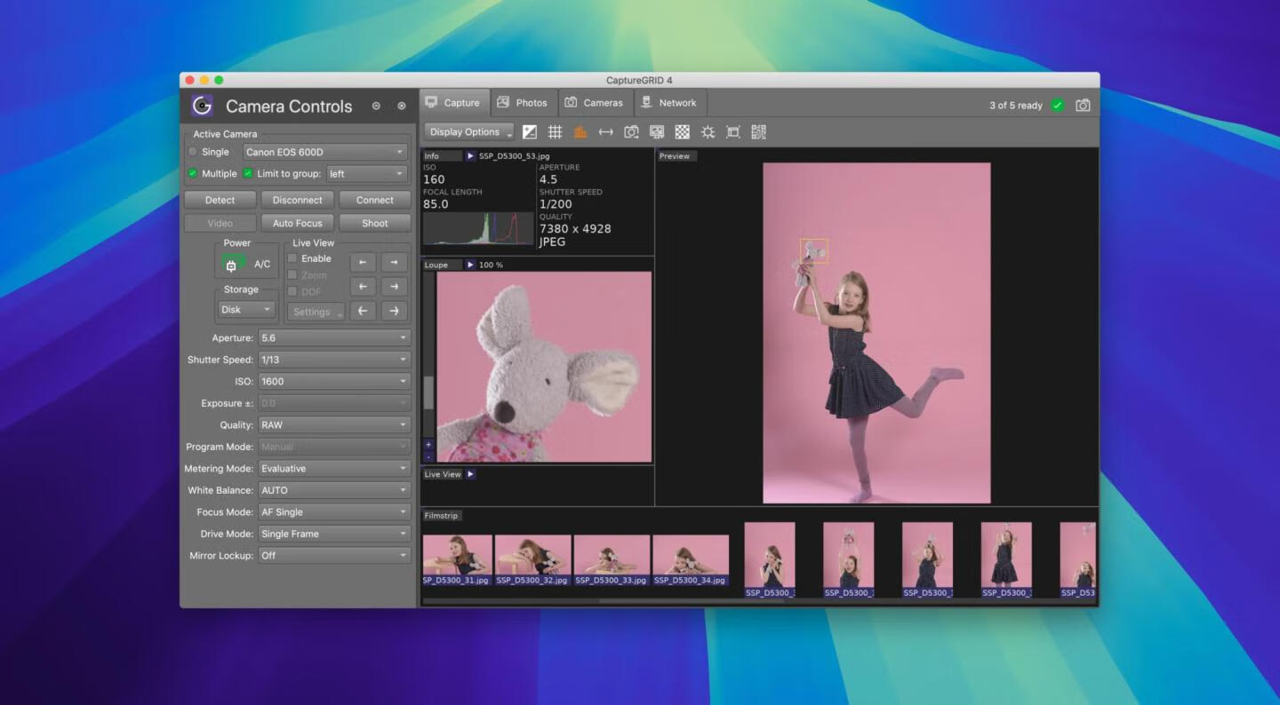
Task: Click the orange histogram icon in toolbar
Action: point(580,132)
